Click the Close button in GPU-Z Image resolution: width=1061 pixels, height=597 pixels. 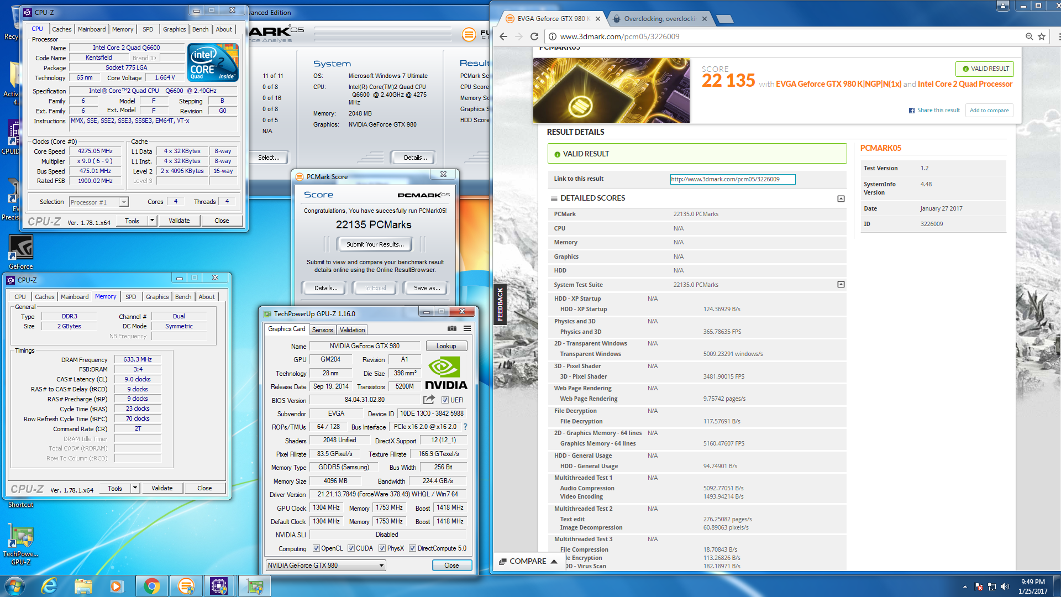tap(451, 565)
